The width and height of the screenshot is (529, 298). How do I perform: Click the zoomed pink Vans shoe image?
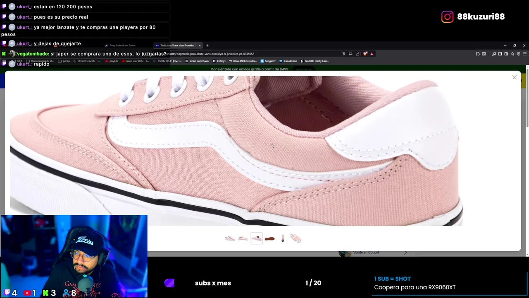pos(236,151)
